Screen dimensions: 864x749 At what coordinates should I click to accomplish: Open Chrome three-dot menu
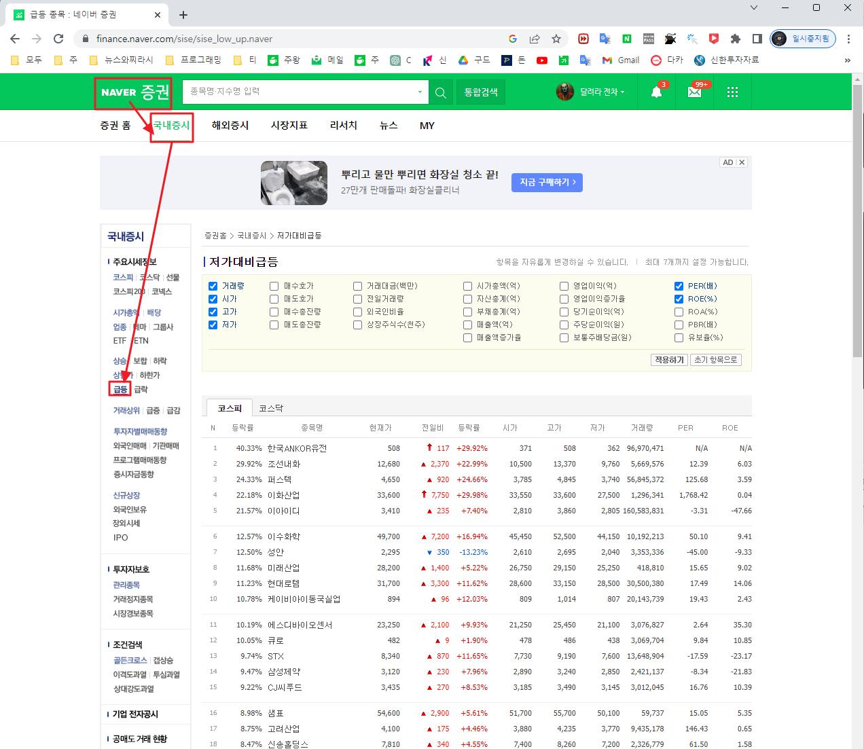(848, 39)
